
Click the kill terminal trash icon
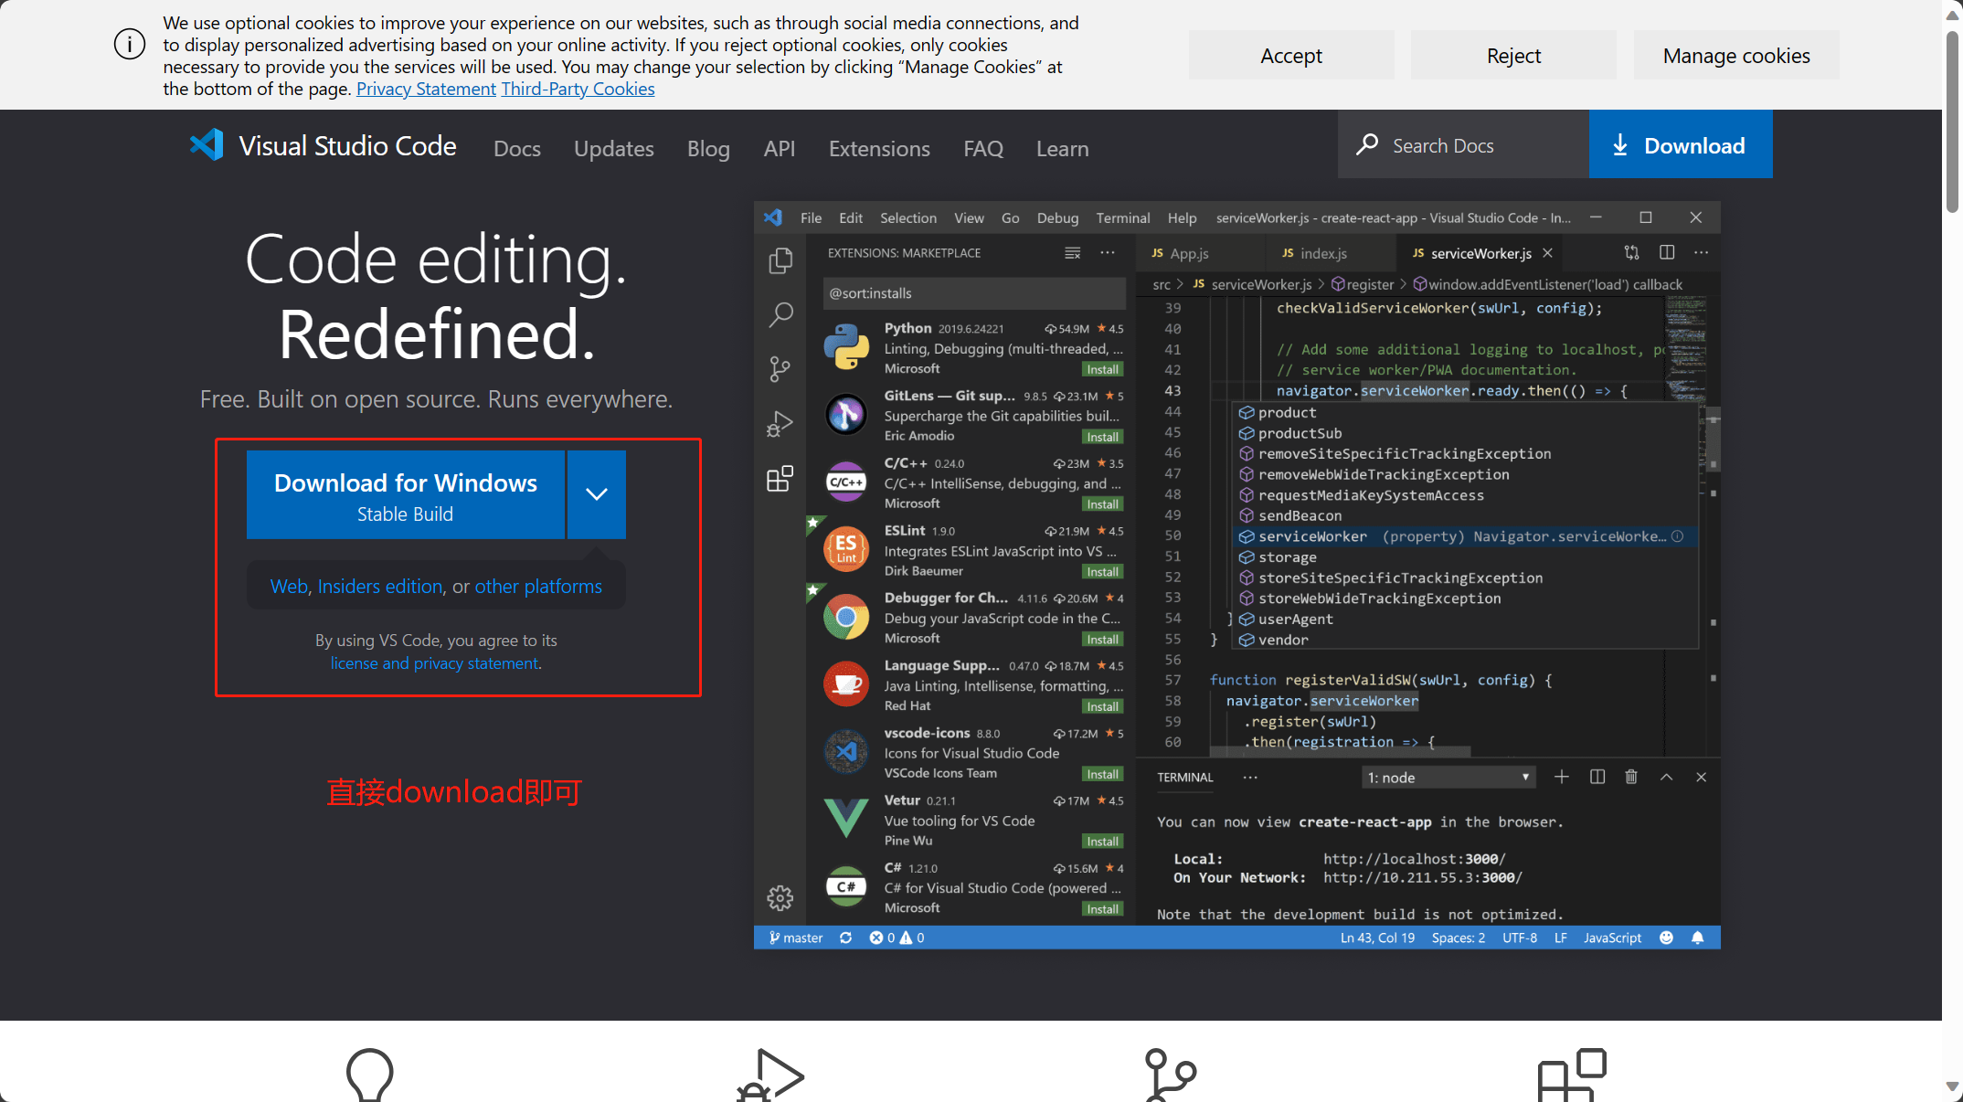[1631, 777]
